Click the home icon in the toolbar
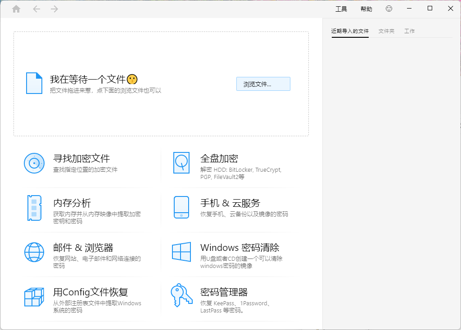 pos(16,9)
